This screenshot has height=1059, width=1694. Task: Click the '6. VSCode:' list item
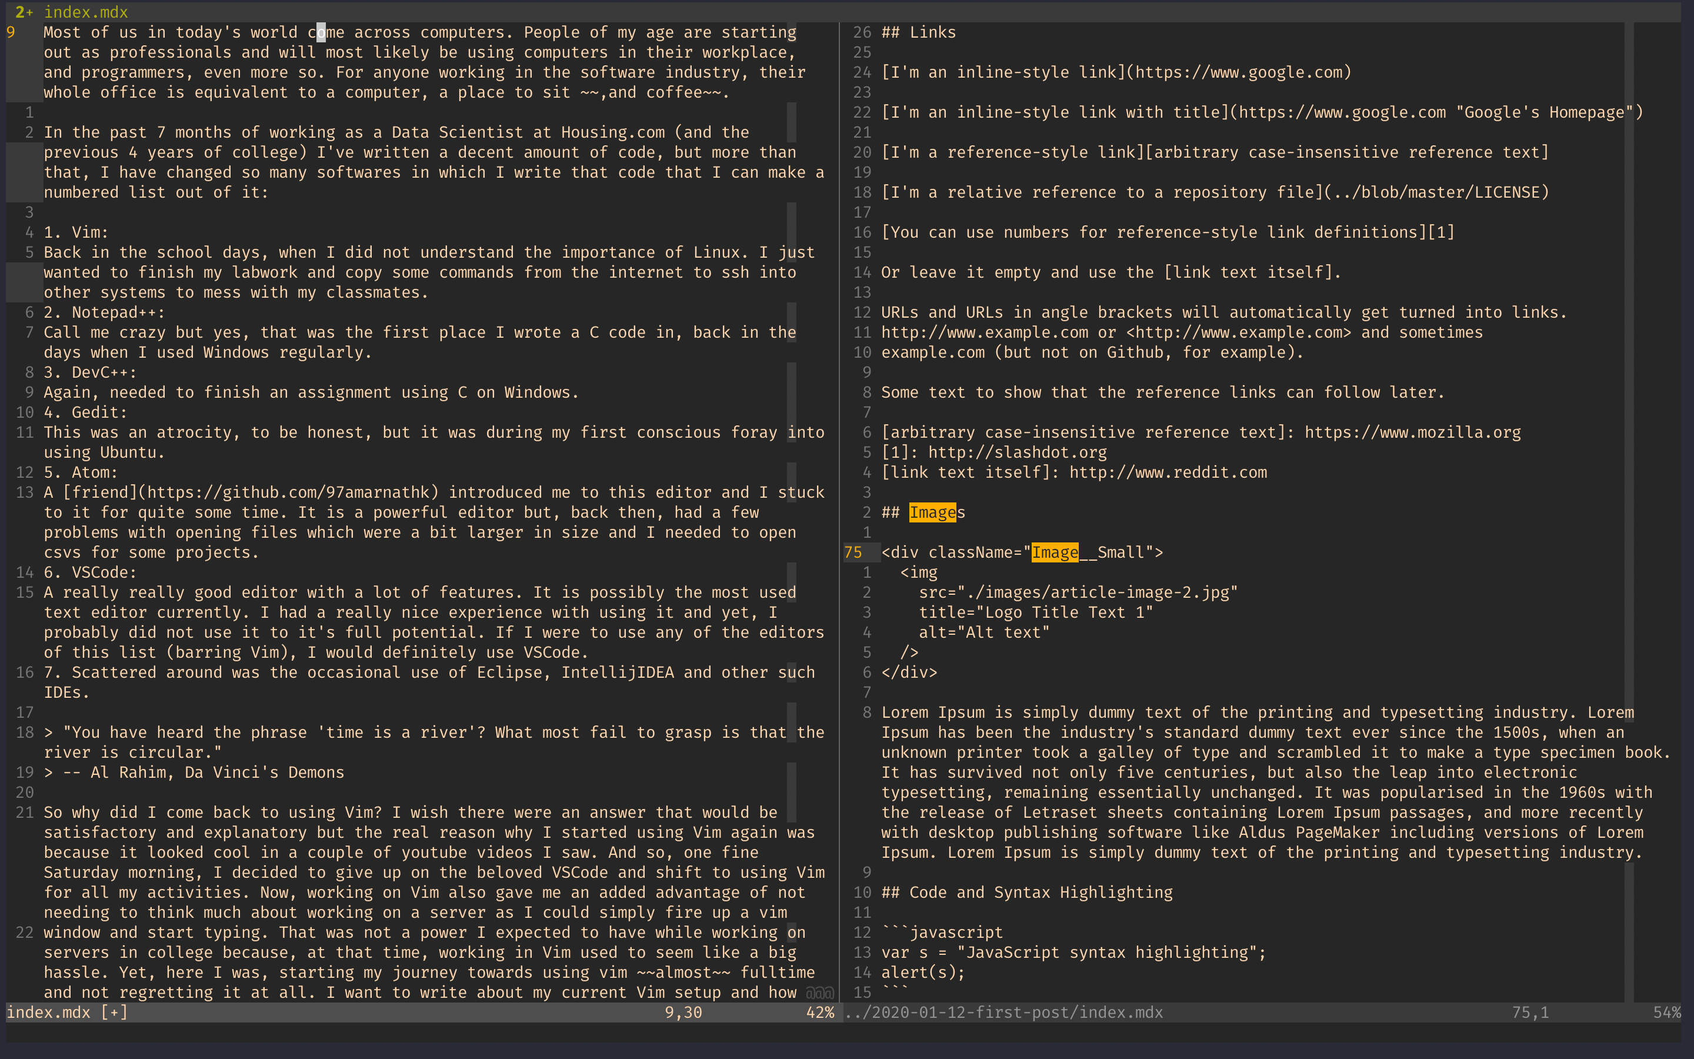coord(91,572)
